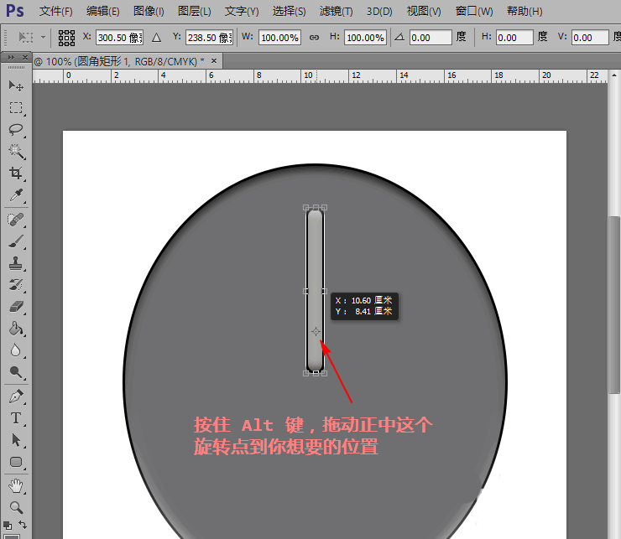This screenshot has height=539, width=621.
Task: Expand the toolbar panel with double arrows
Action: (x=11, y=58)
